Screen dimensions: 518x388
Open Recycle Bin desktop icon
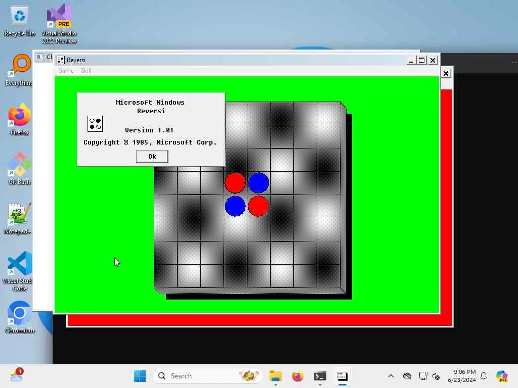click(20, 21)
